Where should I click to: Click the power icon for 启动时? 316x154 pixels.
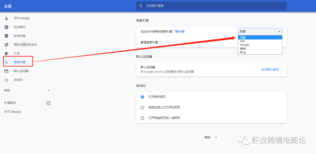[6, 80]
